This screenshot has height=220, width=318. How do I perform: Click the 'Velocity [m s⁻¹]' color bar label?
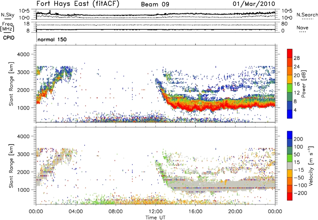(311, 166)
